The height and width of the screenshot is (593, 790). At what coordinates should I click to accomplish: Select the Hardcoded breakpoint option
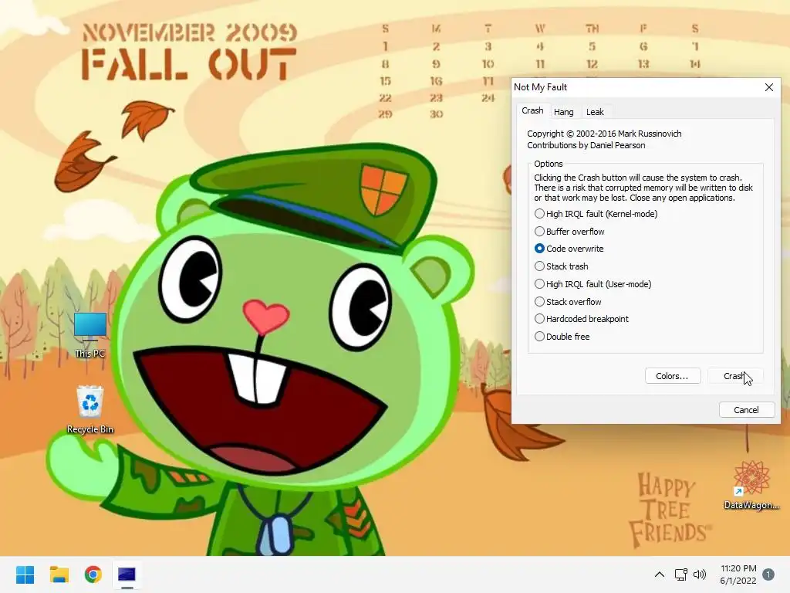(x=582, y=319)
